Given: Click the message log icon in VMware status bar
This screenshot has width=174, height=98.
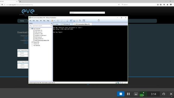Looking at the screenshot, I should (125, 83).
